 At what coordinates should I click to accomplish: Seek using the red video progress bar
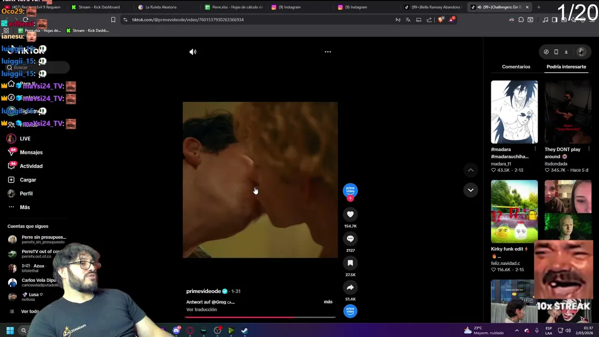point(260,317)
